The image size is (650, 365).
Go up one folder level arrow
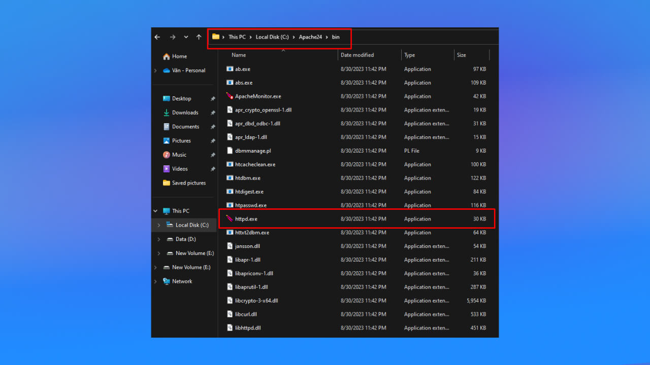(199, 37)
